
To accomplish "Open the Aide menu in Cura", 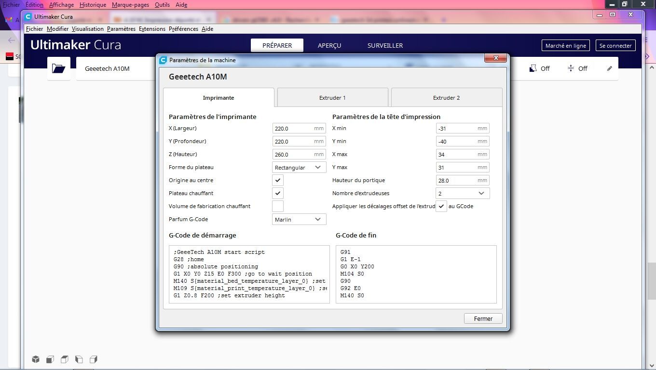I will tap(207, 29).
